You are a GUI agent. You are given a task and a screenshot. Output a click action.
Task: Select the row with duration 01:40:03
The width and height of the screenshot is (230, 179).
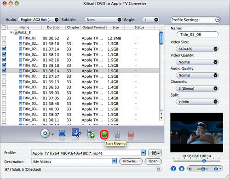80,109
